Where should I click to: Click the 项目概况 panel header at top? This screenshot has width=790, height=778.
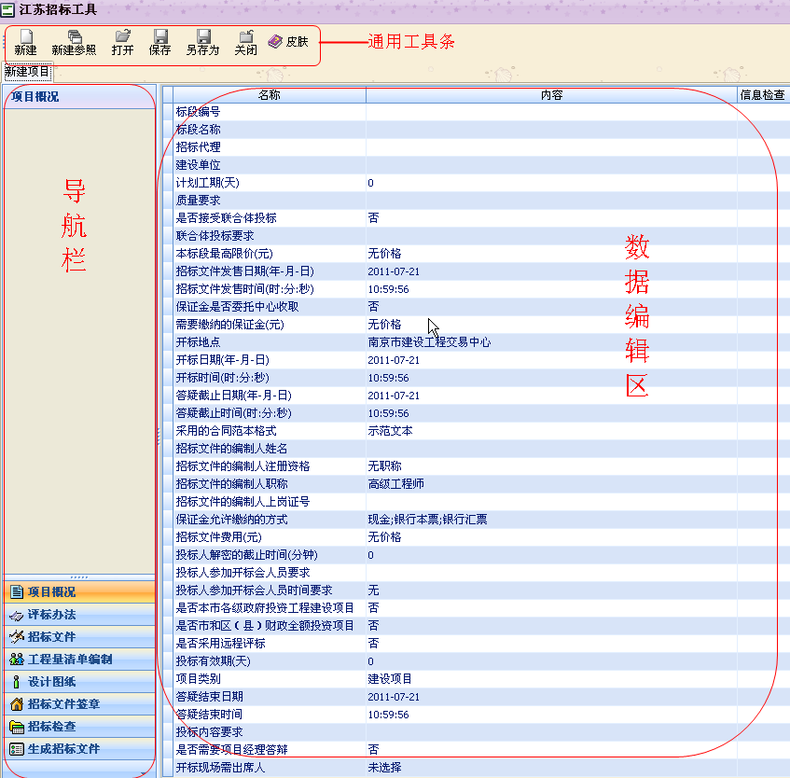coord(79,97)
